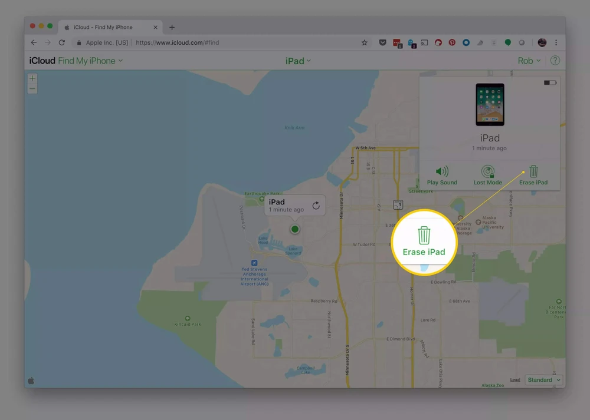The height and width of the screenshot is (420, 590).
Task: Change the Standard map type dropdown
Action: point(543,380)
